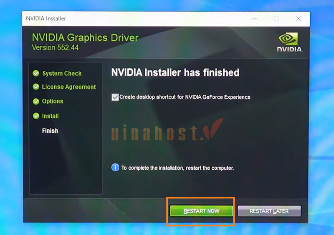Close the NVIDIA Installer window
Image resolution: width=334 pixels, height=235 pixels.
pos(299,19)
